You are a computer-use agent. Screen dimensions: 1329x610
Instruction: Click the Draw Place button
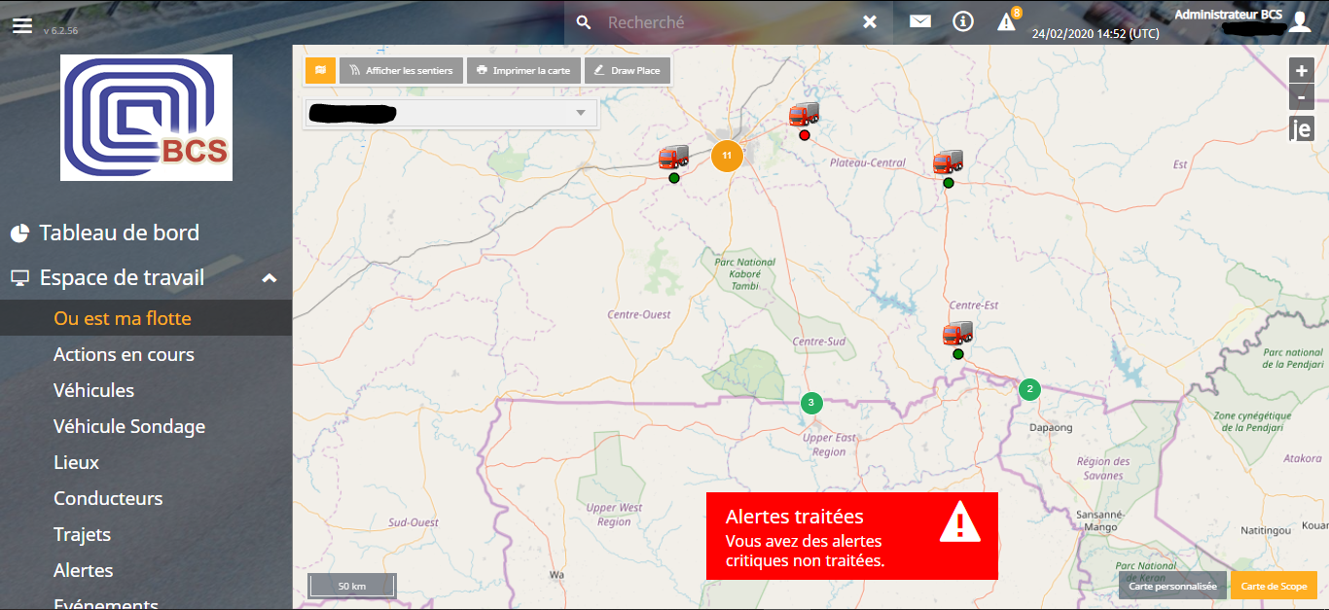point(627,70)
